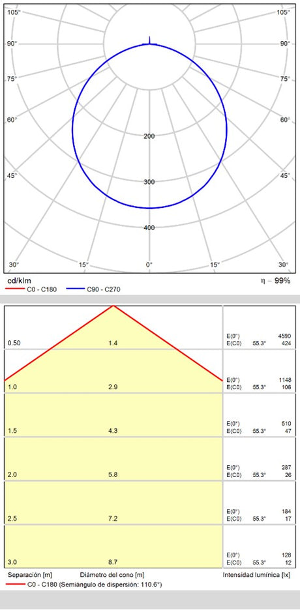
Task: Click the 300 ring label in polar chart
Action: (149, 182)
